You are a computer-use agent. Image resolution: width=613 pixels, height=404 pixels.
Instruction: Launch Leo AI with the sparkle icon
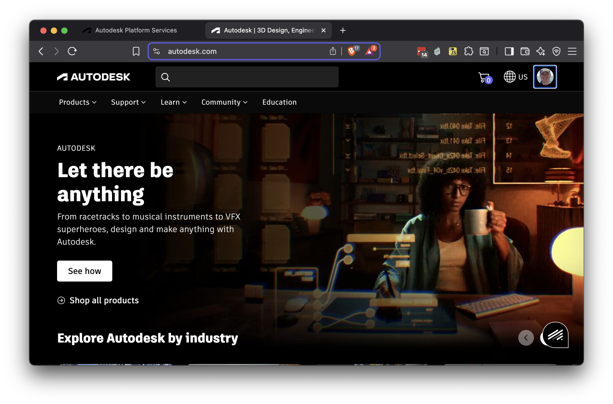coord(540,51)
